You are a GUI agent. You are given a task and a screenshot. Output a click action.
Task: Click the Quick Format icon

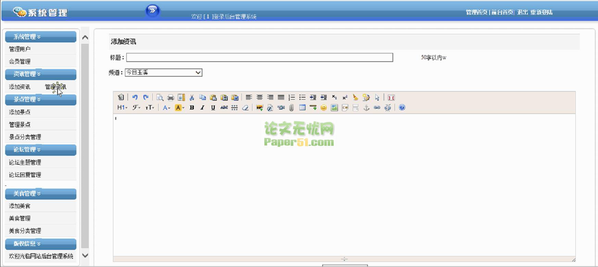pyautogui.click(x=366, y=97)
